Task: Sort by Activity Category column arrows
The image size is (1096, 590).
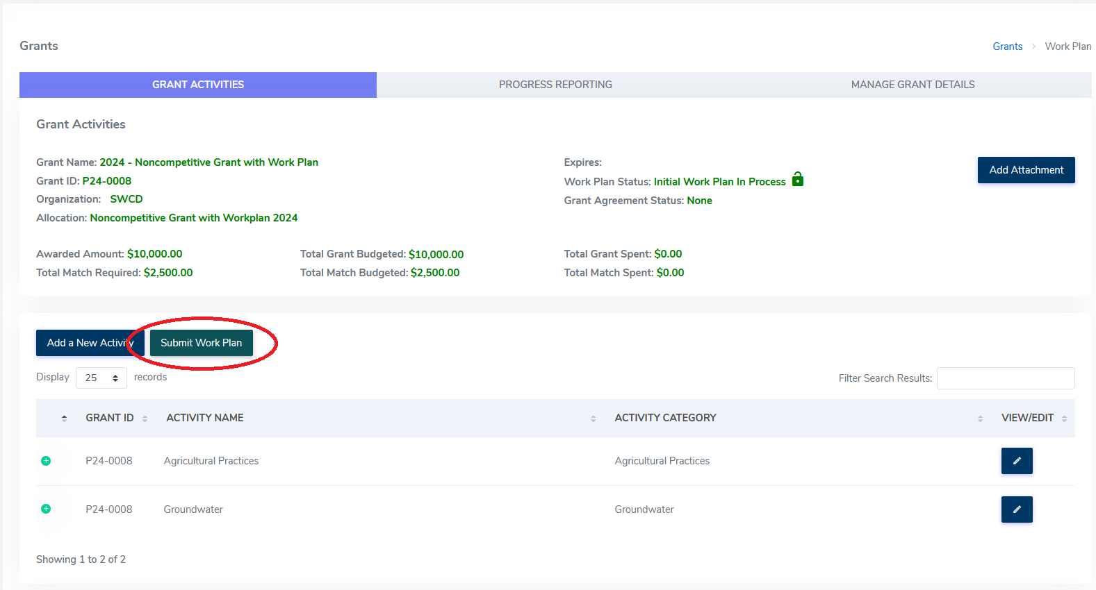Action: pos(980,419)
